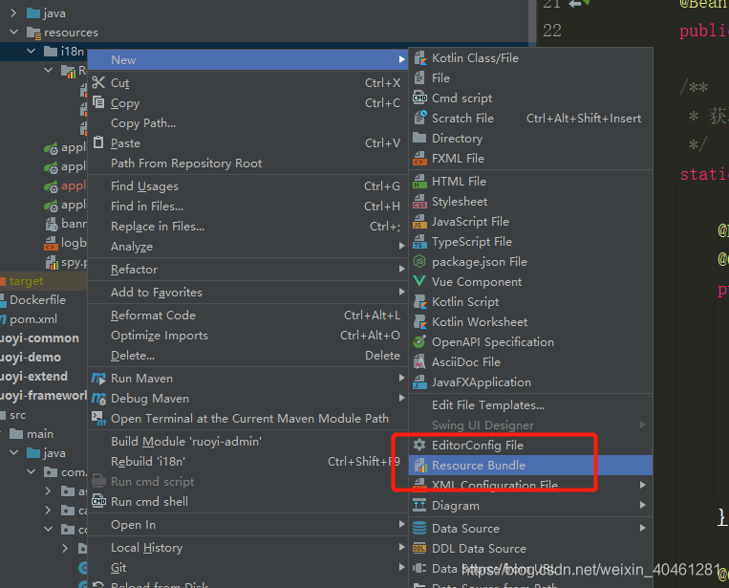Select Replace in Files... entry
Screen dimensions: 729x588
[x=247, y=226]
